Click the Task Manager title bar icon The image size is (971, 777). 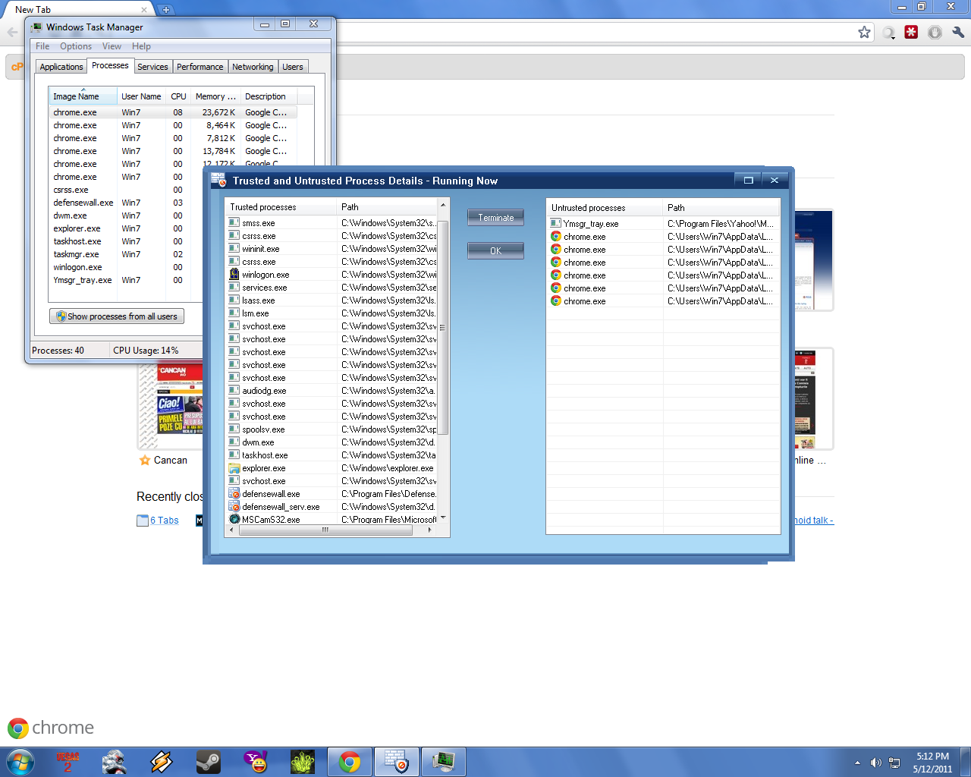click(36, 27)
